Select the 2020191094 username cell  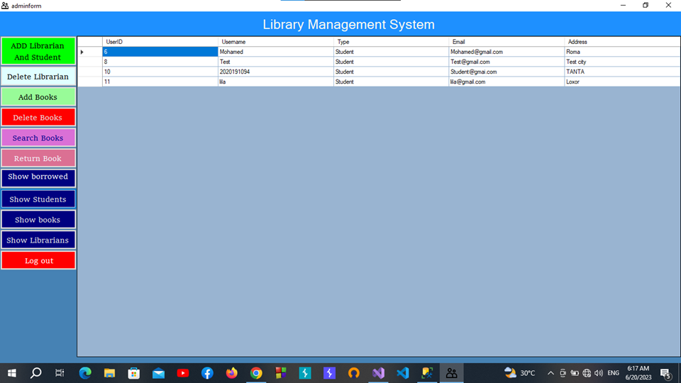click(276, 72)
